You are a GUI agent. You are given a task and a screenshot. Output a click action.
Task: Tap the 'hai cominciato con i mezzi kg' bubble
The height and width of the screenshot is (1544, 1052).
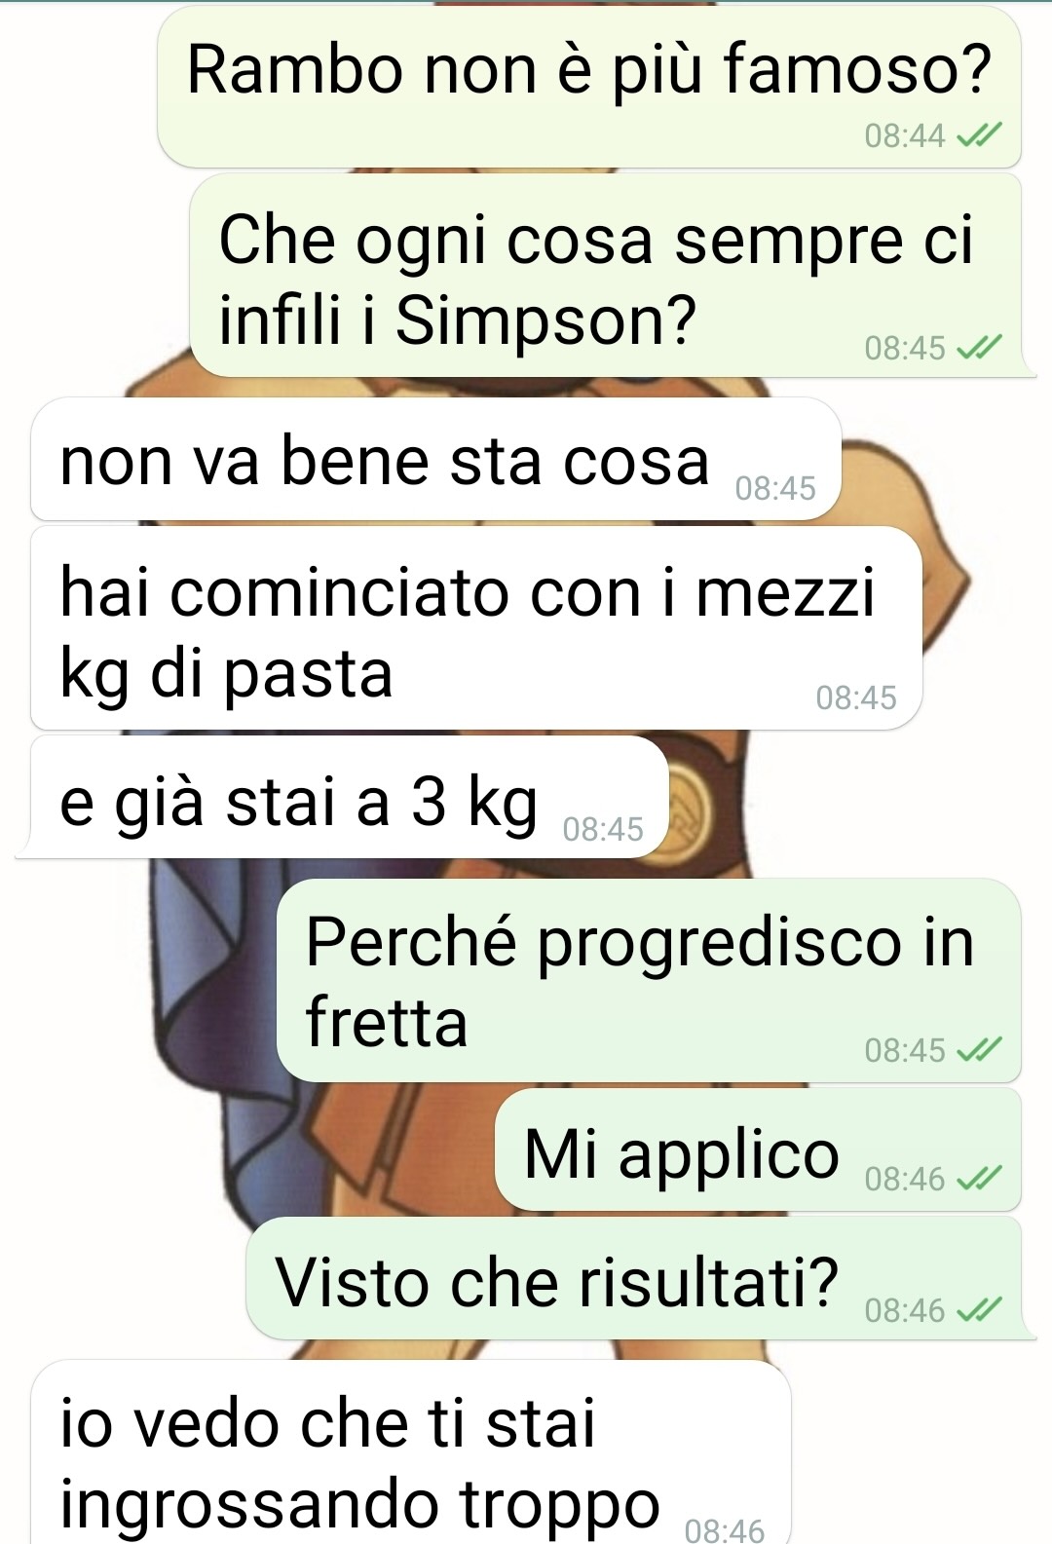tap(476, 628)
